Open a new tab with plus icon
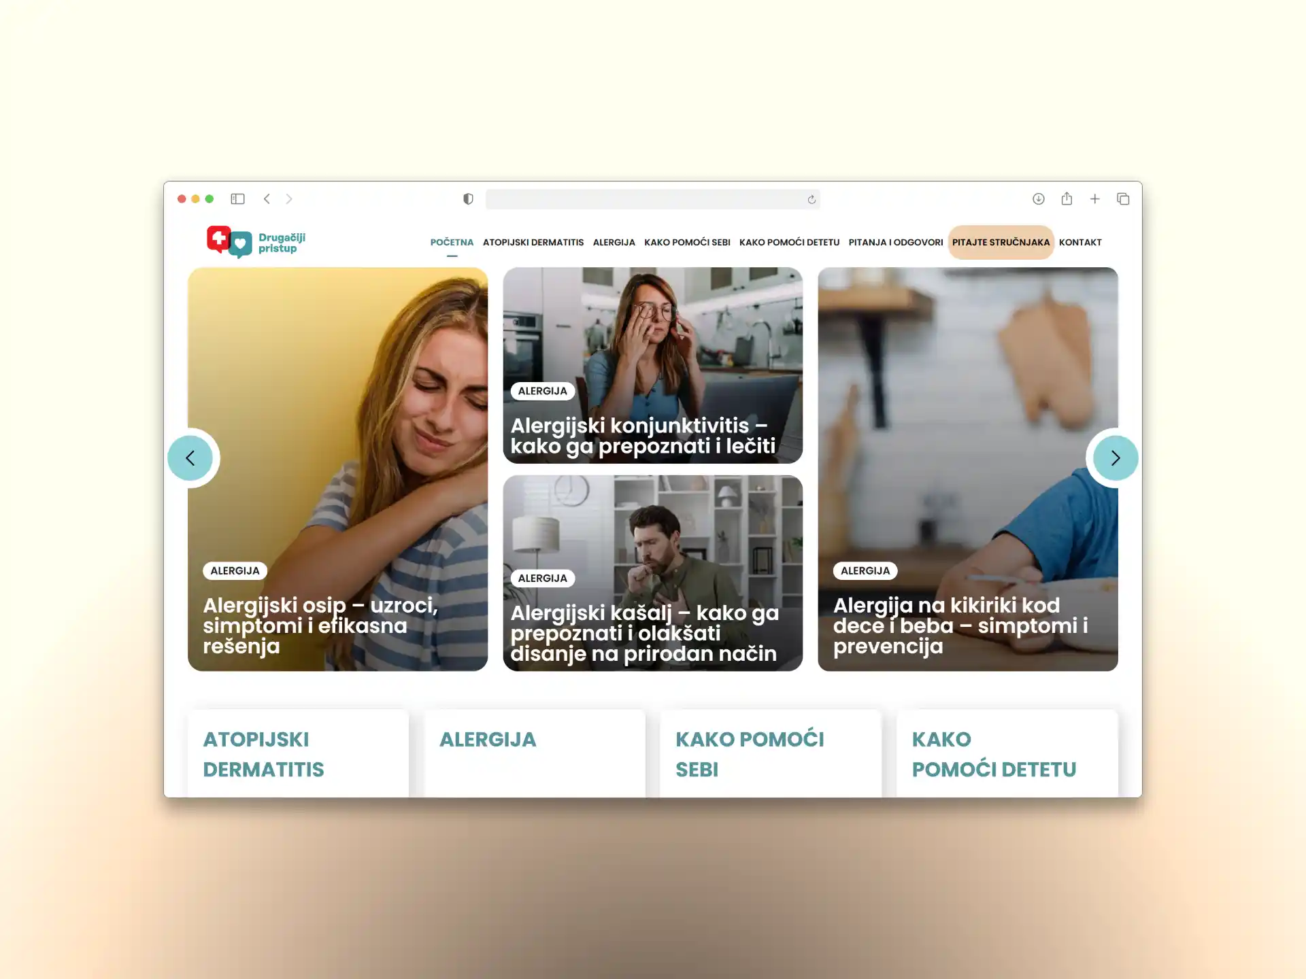The image size is (1306, 979). [1094, 199]
